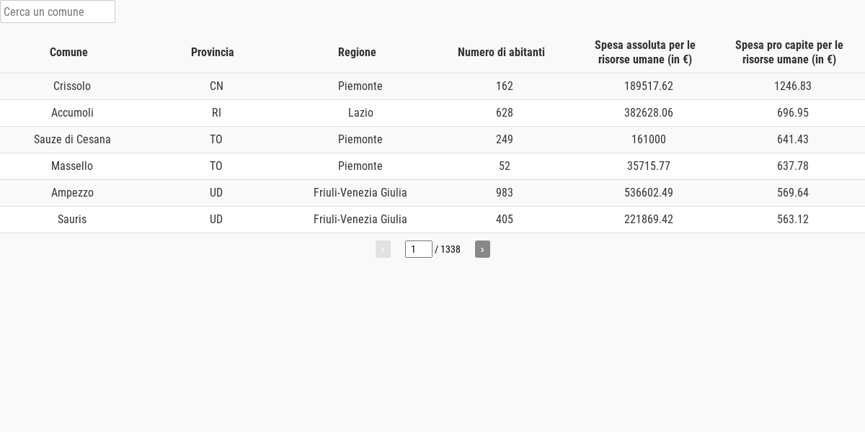Sort by Spesa pro capite header
This screenshot has height=432, width=865.
[789, 52]
